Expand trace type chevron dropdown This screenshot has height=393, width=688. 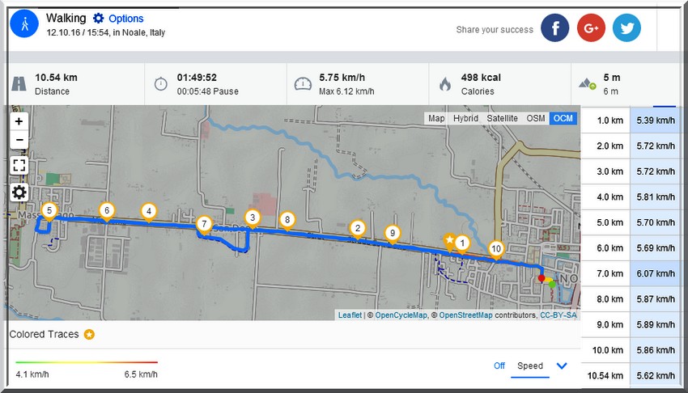[x=562, y=366]
